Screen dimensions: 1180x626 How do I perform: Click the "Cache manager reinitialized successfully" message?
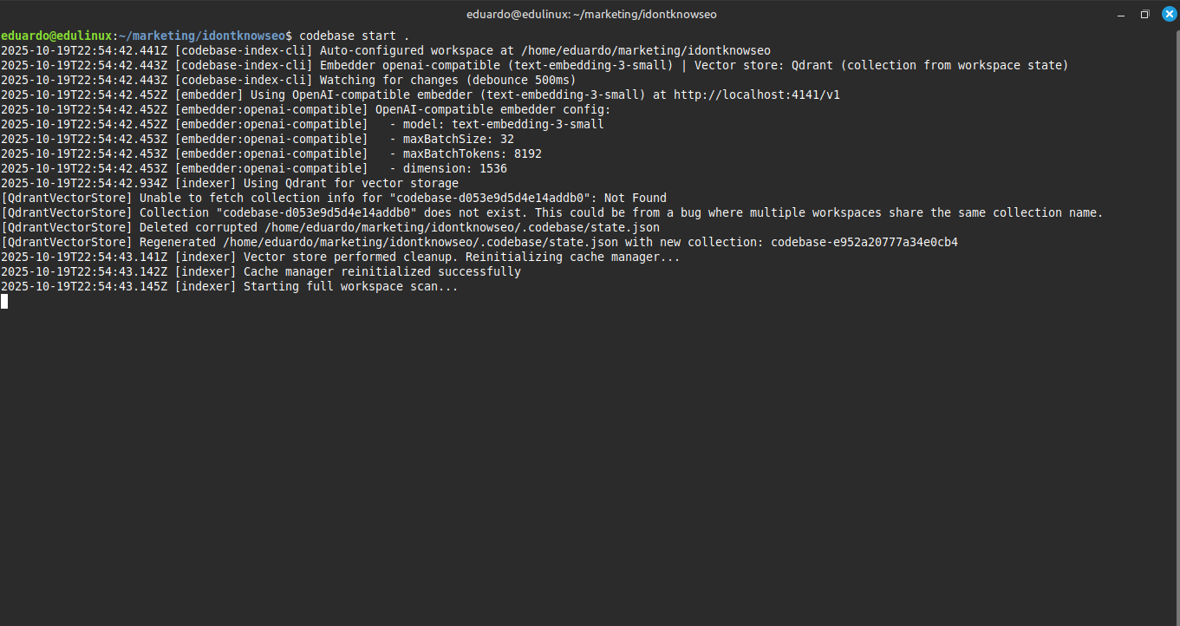pos(381,271)
